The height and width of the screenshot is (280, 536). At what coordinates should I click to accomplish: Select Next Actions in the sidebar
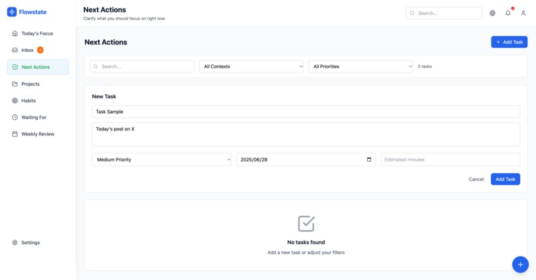tap(38, 67)
